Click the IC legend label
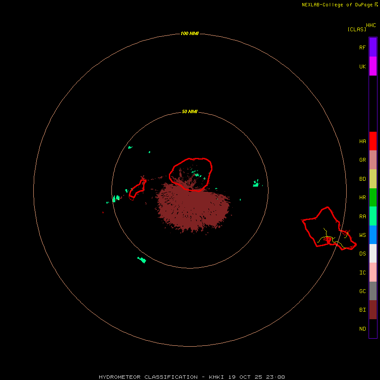Viewport: 380px width, 380px height. tap(362, 273)
